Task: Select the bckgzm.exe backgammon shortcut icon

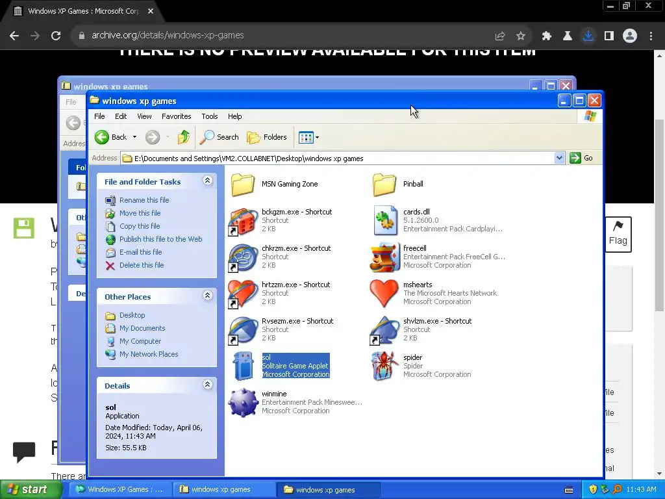Action: (243, 221)
